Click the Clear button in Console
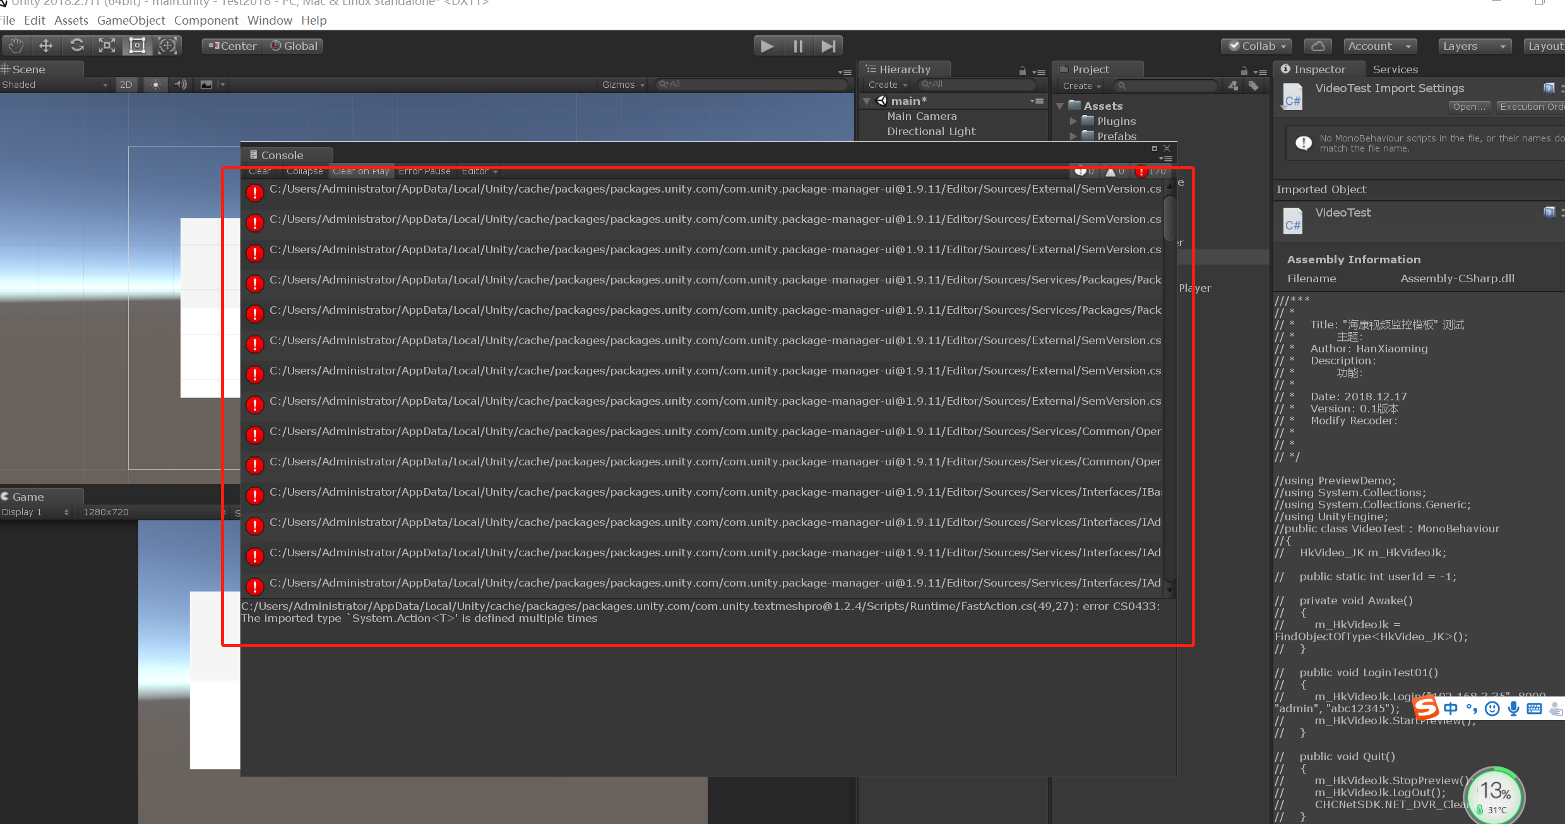This screenshot has height=824, width=1565. [259, 171]
